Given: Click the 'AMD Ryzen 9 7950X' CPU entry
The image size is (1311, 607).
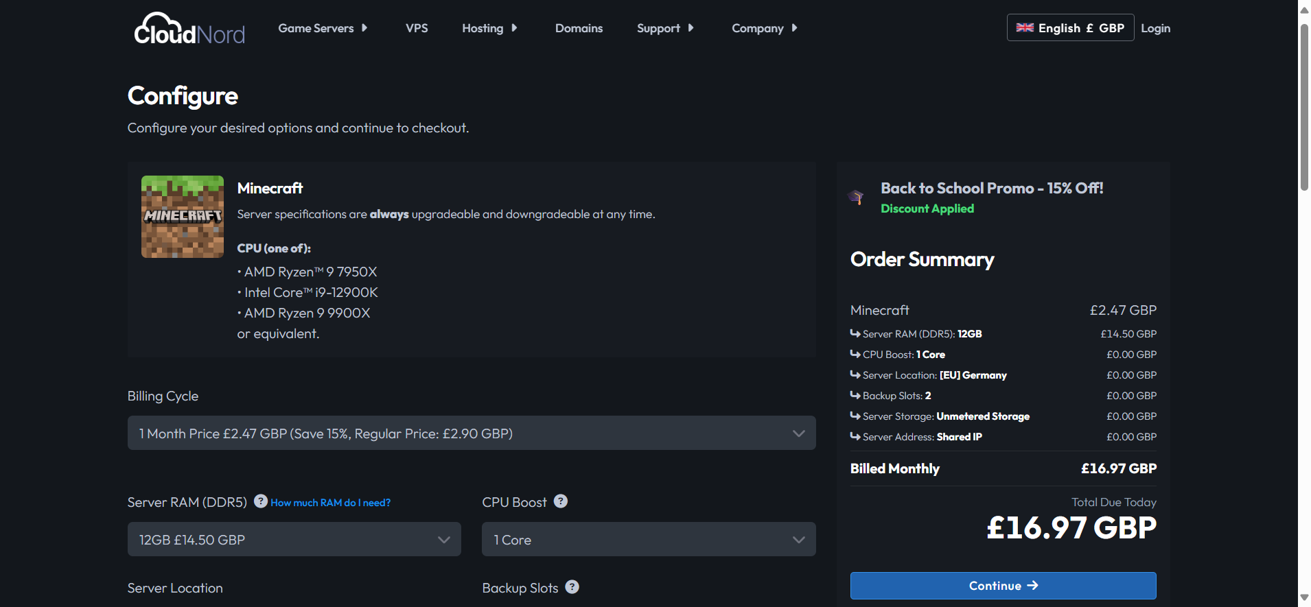Looking at the screenshot, I should (x=308, y=272).
